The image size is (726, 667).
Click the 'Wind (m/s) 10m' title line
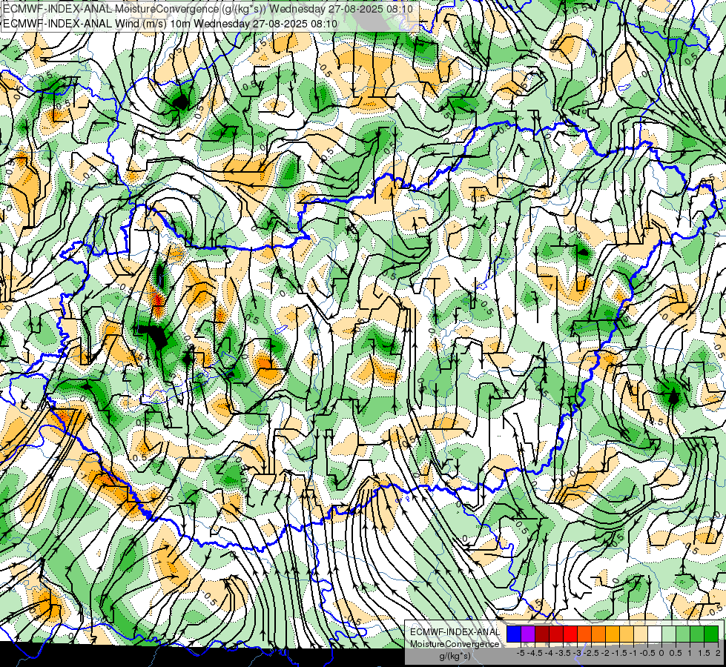170,24
